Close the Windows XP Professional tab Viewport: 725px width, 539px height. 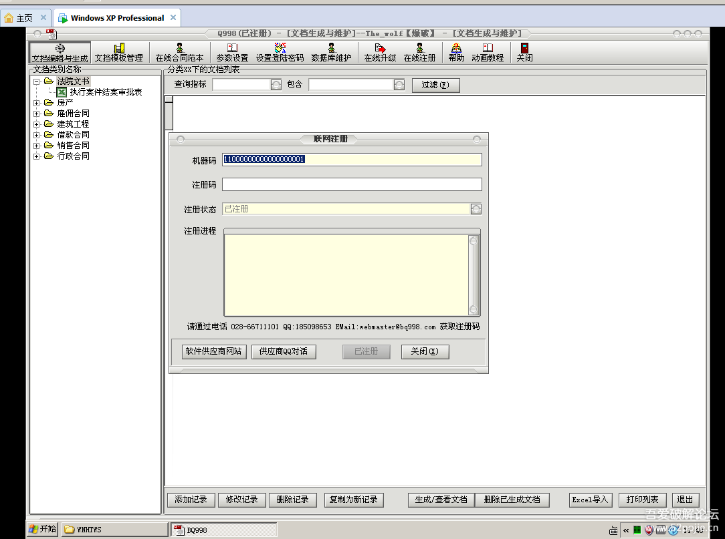click(x=173, y=17)
